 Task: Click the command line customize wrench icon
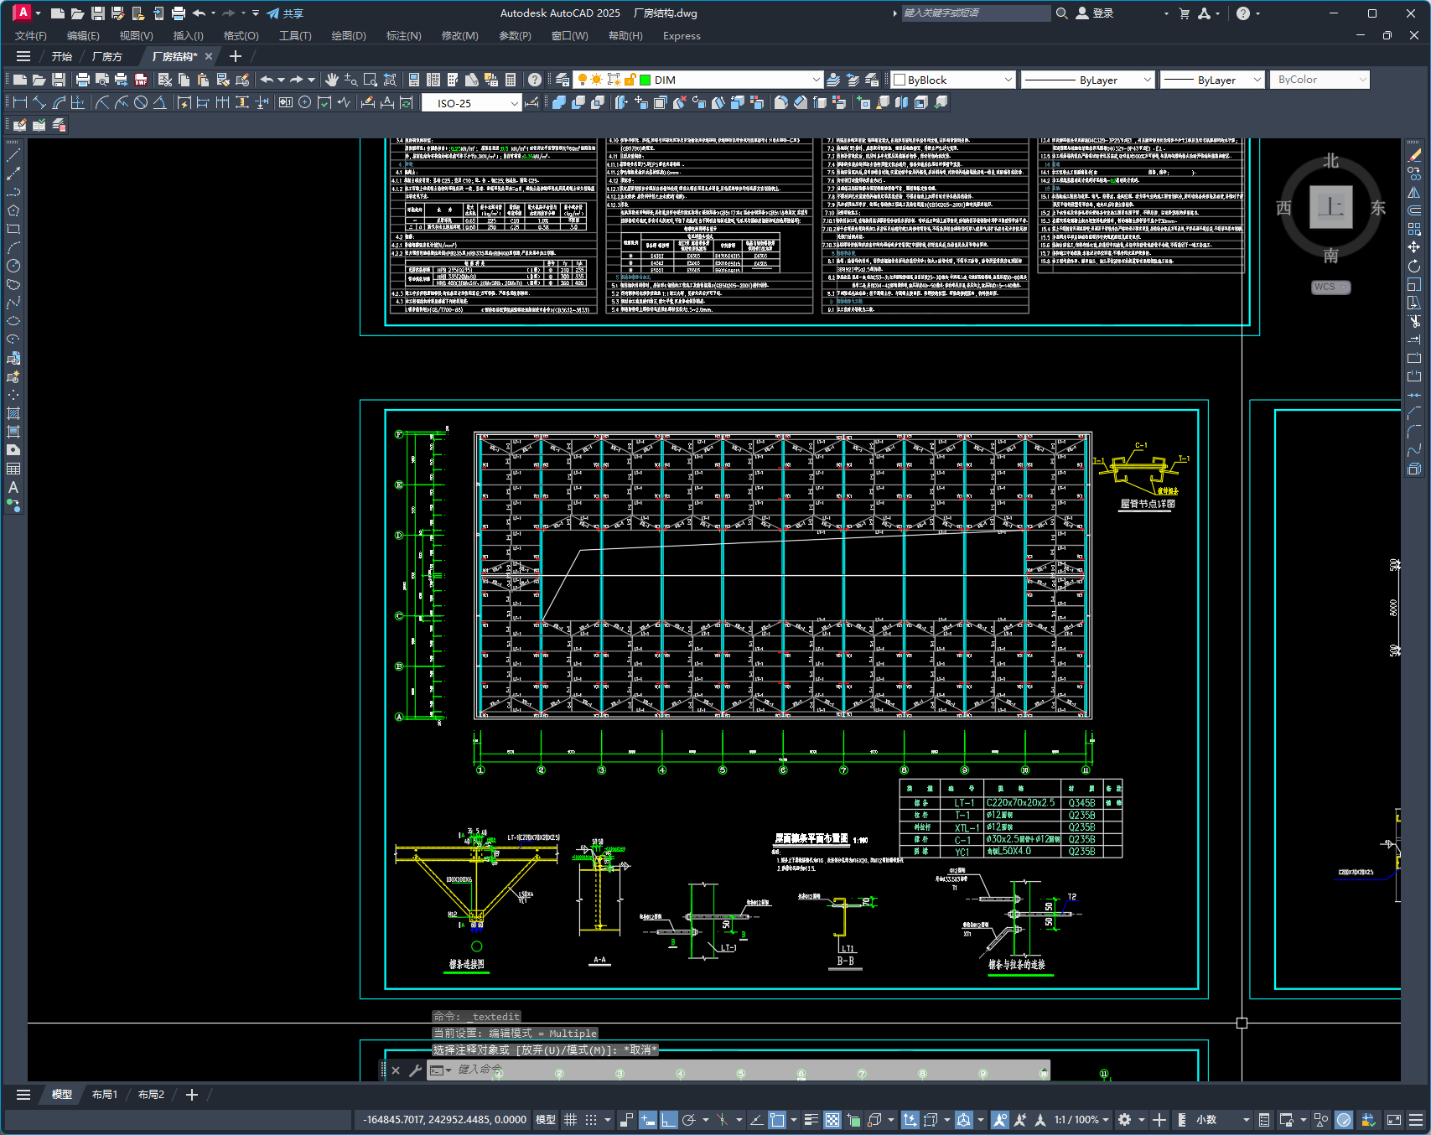tap(415, 1070)
